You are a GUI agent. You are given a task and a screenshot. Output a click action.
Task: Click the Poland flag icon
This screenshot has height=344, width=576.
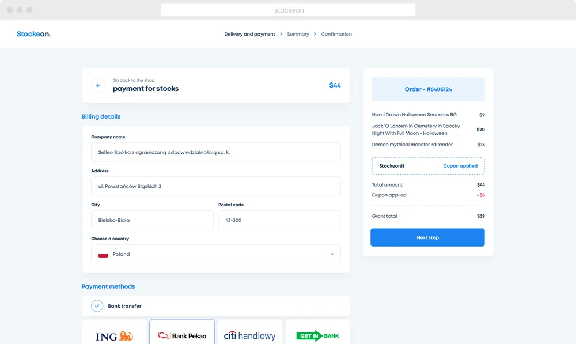(103, 254)
